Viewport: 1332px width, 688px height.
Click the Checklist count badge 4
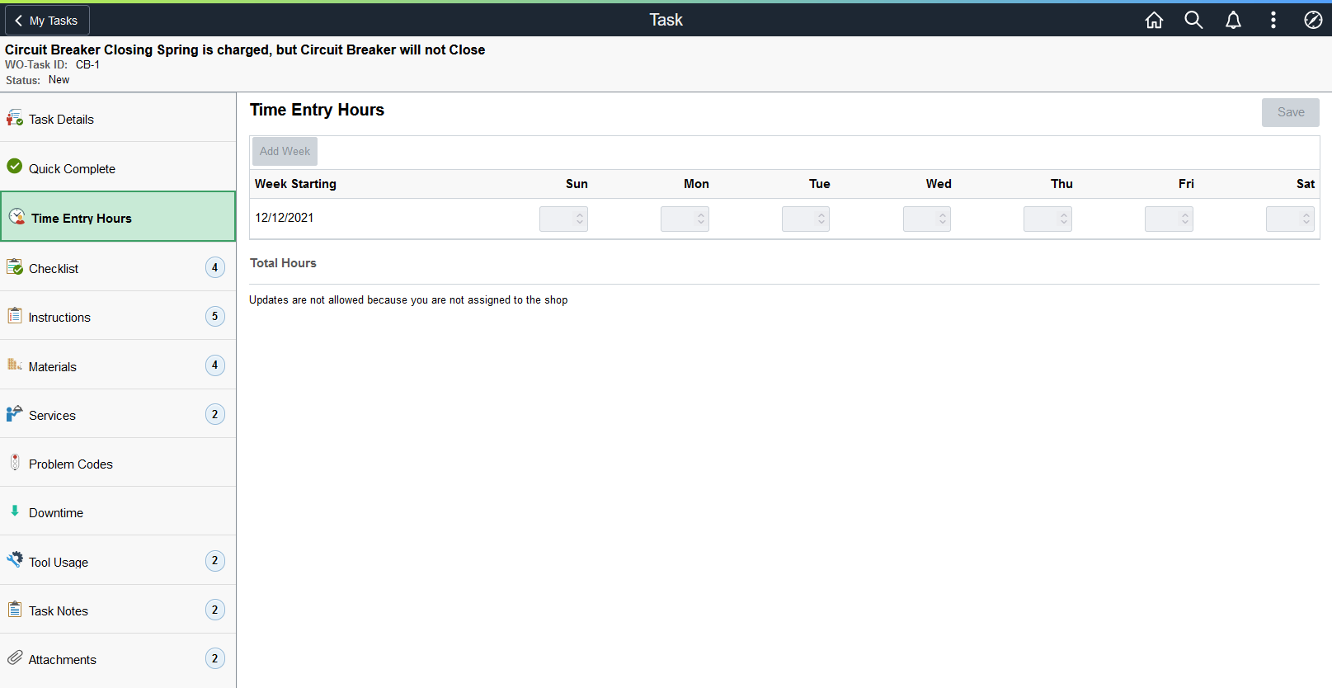(215, 267)
